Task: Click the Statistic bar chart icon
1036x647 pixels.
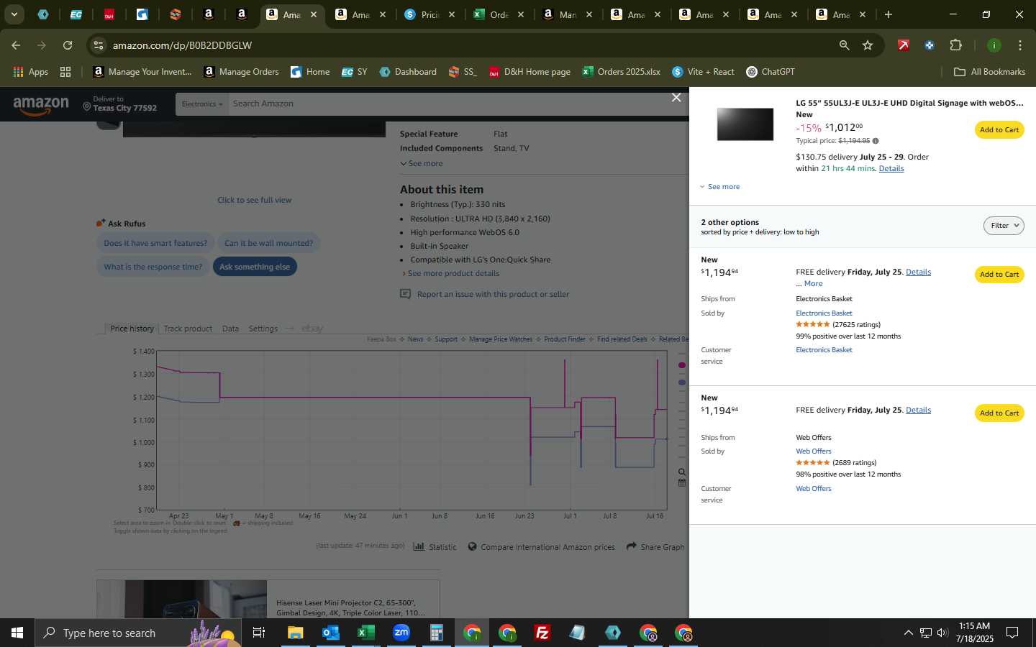Action: coord(419,546)
